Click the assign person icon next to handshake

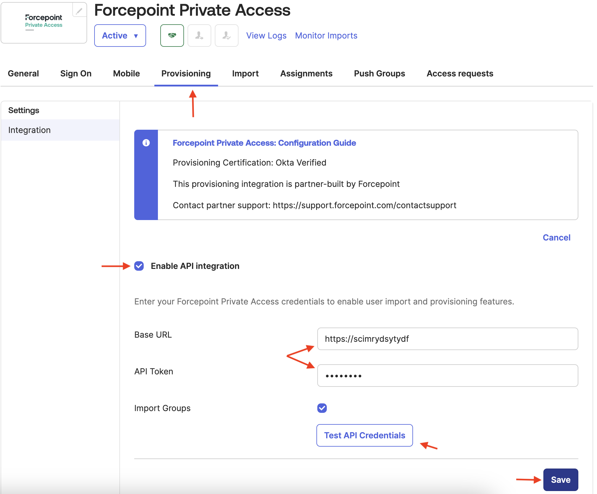click(199, 36)
